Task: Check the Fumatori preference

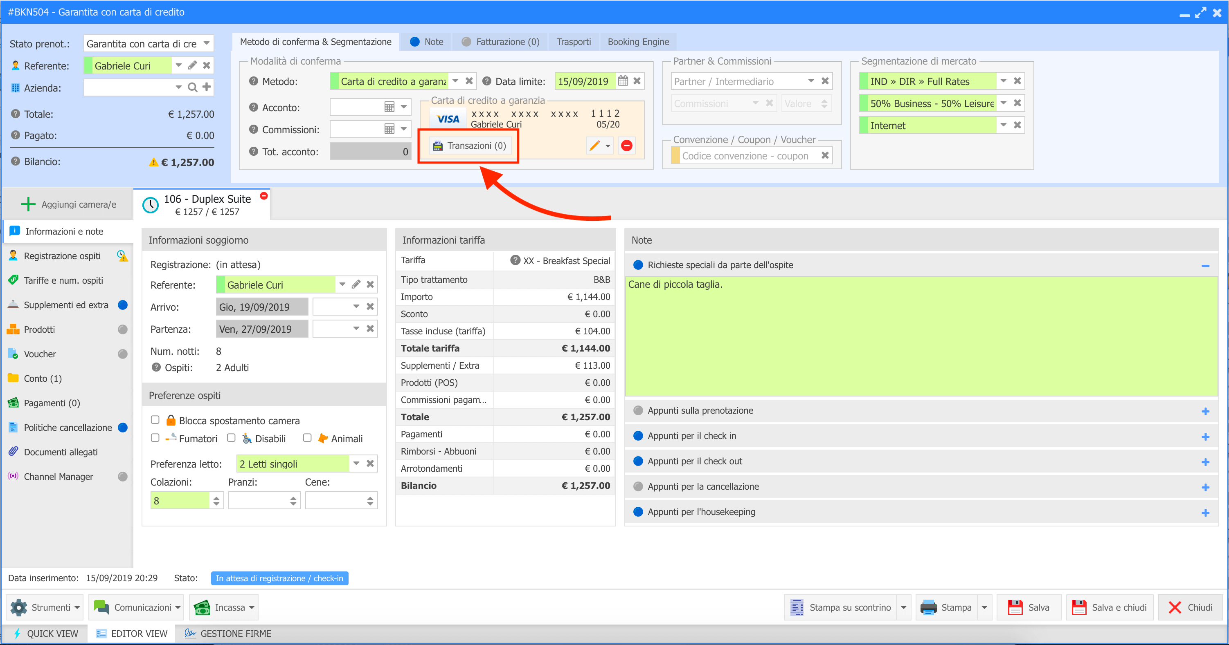Action: point(155,438)
